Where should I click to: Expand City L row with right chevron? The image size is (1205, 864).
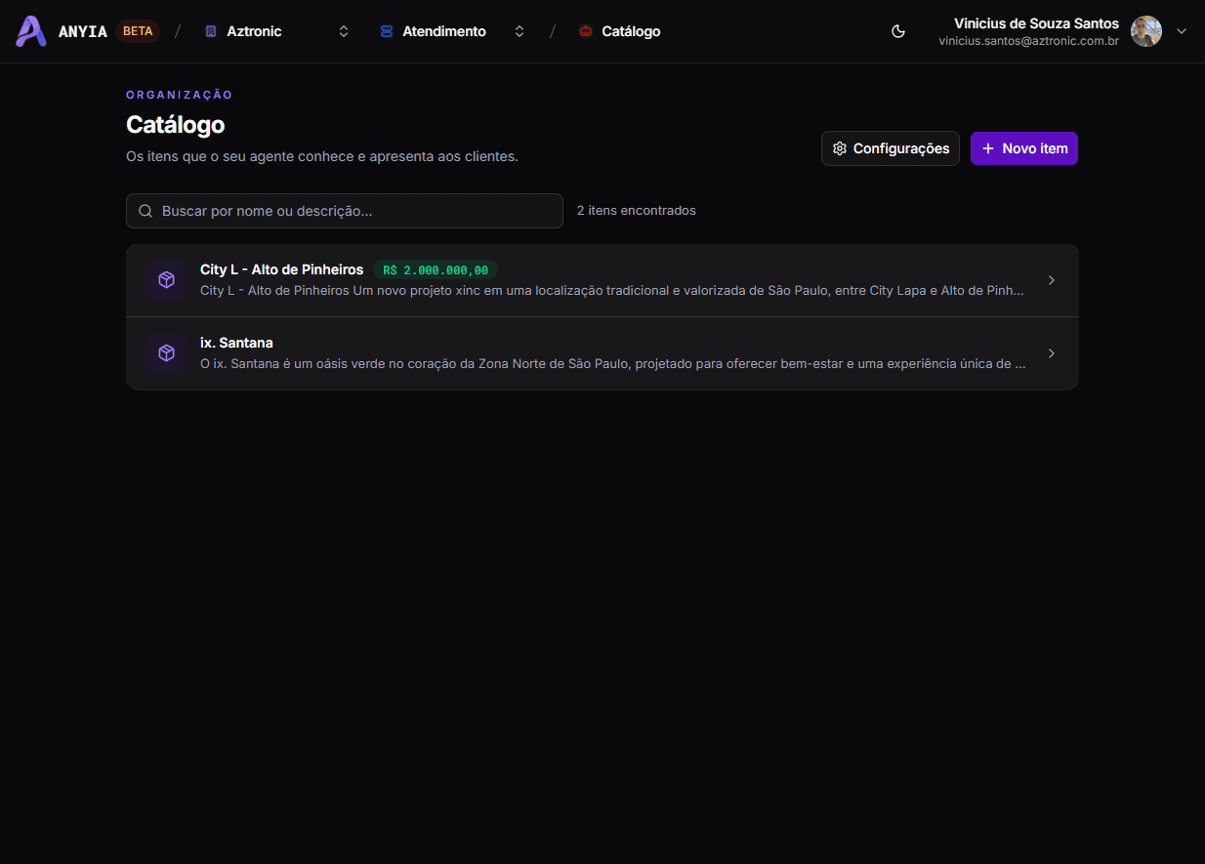(x=1052, y=280)
